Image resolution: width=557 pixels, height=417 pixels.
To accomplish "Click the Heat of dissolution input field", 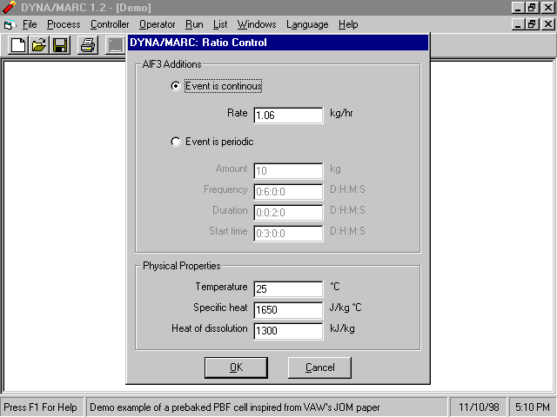I will 288,331.
